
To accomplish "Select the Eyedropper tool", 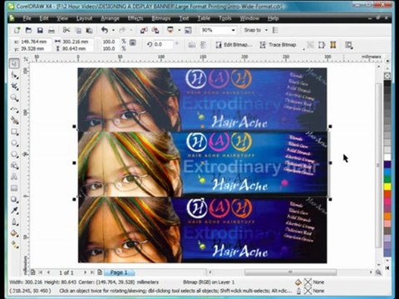I will coord(14,211).
